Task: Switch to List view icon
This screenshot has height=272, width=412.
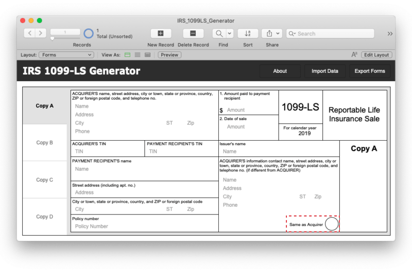Action: pos(138,55)
